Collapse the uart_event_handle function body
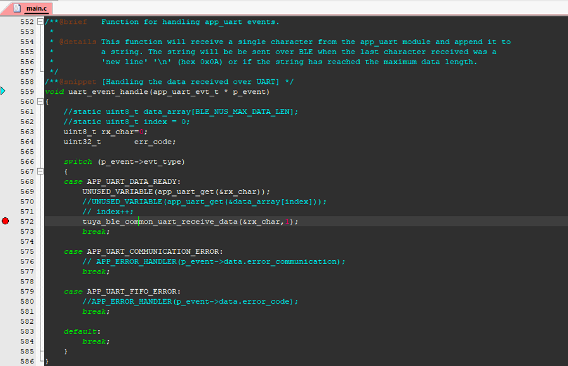This screenshot has width=568, height=366. click(40, 101)
